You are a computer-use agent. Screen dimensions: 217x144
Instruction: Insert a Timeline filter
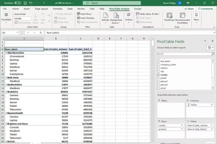tap(86, 18)
